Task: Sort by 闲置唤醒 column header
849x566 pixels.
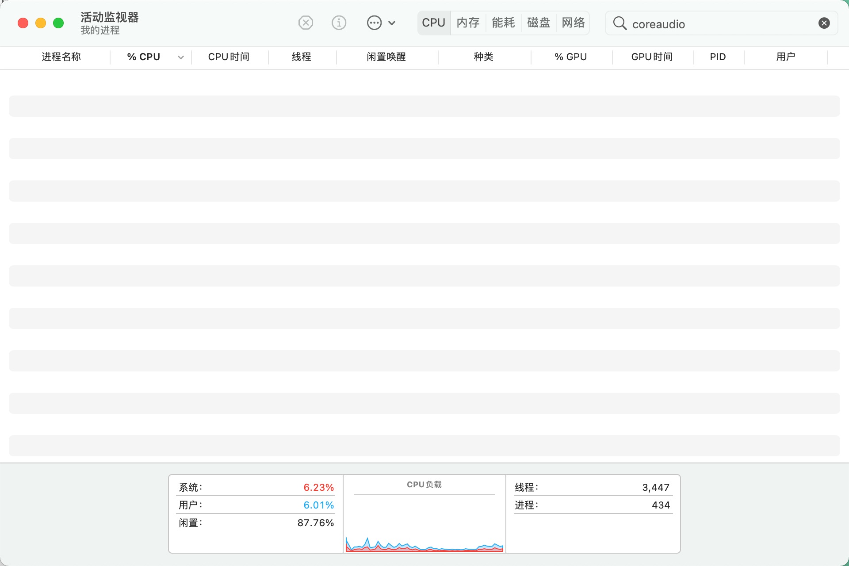Action: pos(386,57)
